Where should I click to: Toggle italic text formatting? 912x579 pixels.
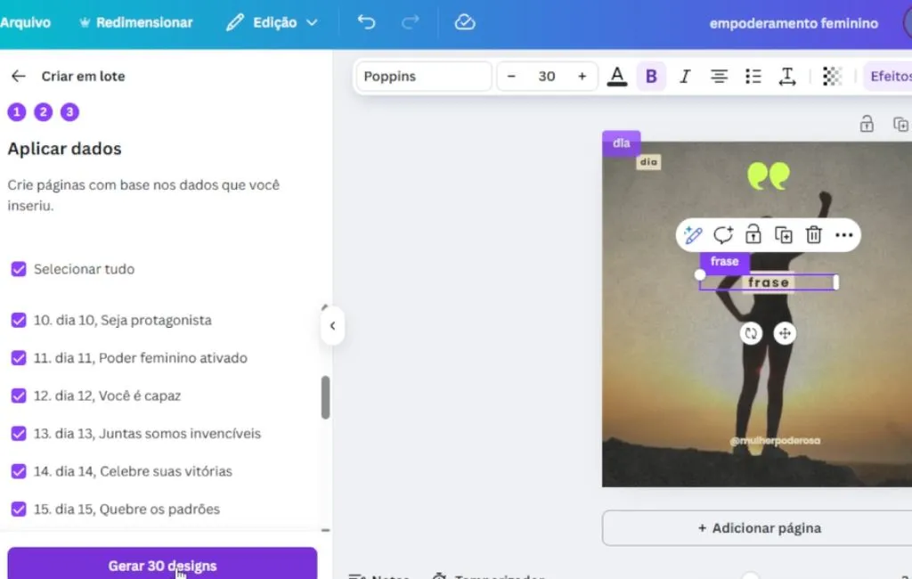point(685,77)
